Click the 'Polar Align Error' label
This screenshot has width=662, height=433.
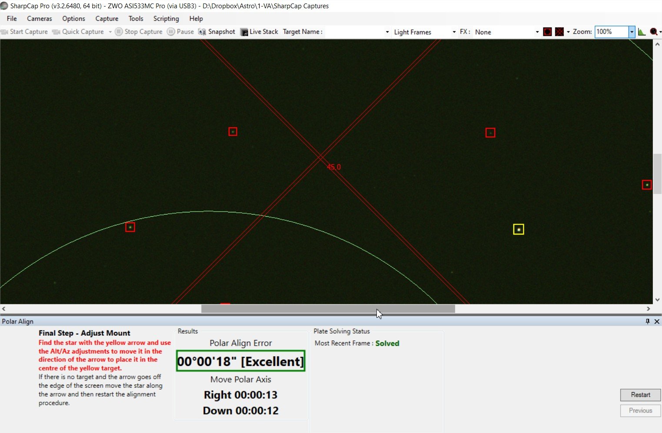point(241,343)
